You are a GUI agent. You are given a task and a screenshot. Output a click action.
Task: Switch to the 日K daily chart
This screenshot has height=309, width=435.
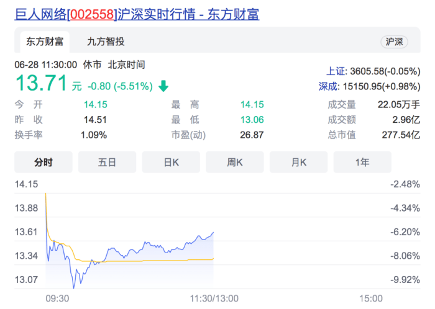click(x=171, y=163)
